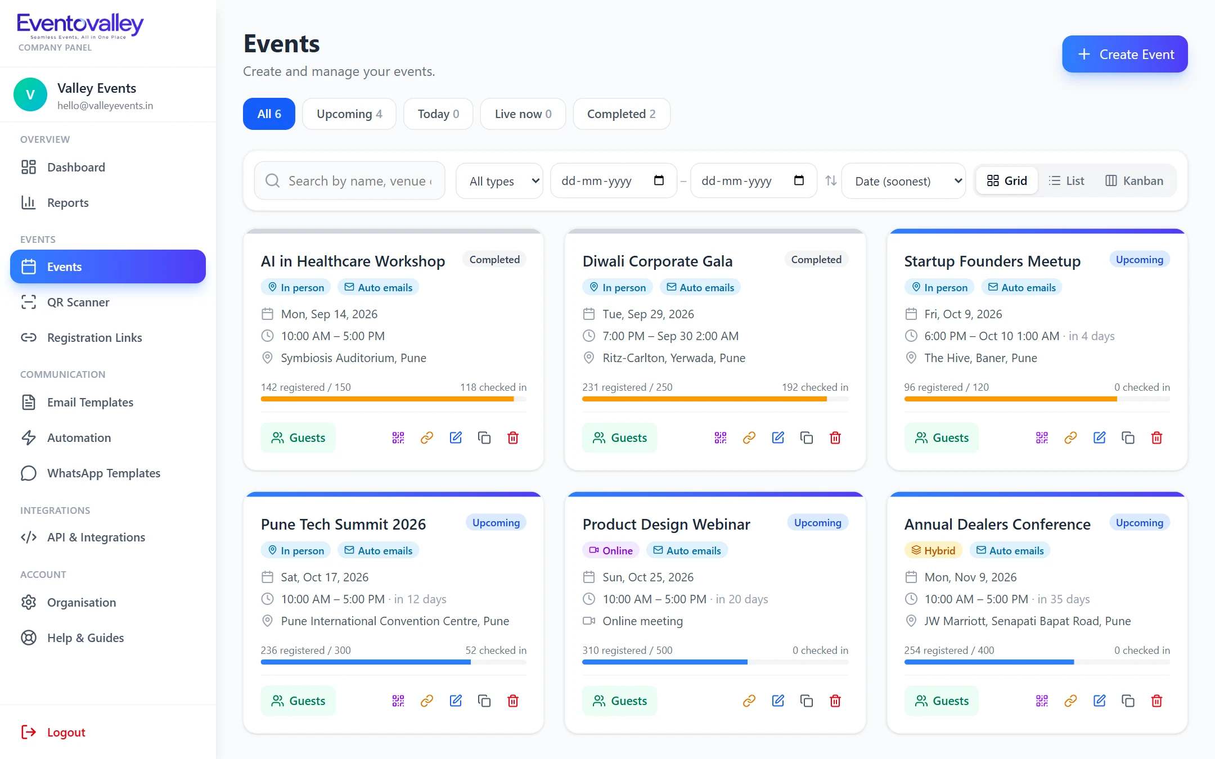Delete the AI in Healthcare Workshop event
Image resolution: width=1215 pixels, height=759 pixels.
[x=513, y=437]
